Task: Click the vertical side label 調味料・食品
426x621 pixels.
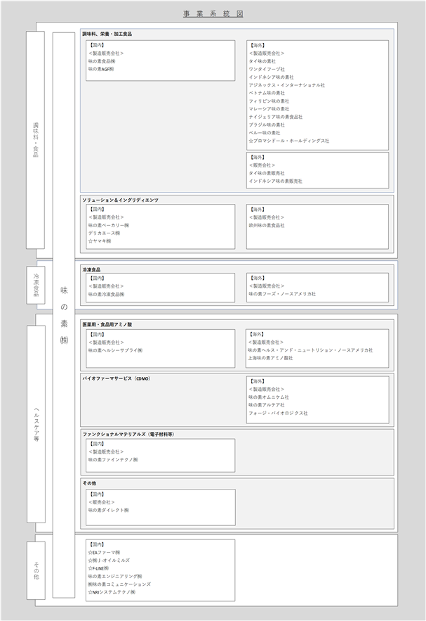Action: pyautogui.click(x=36, y=140)
